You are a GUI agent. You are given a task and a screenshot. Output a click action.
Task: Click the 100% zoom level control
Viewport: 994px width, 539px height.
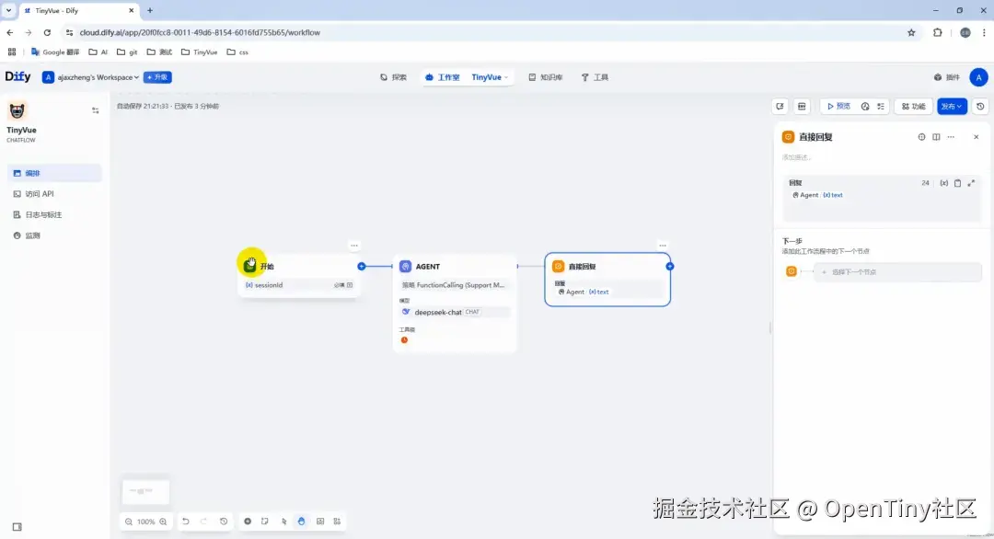145,522
